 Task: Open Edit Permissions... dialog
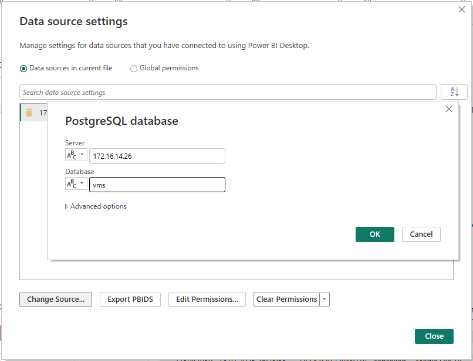pyautogui.click(x=207, y=299)
